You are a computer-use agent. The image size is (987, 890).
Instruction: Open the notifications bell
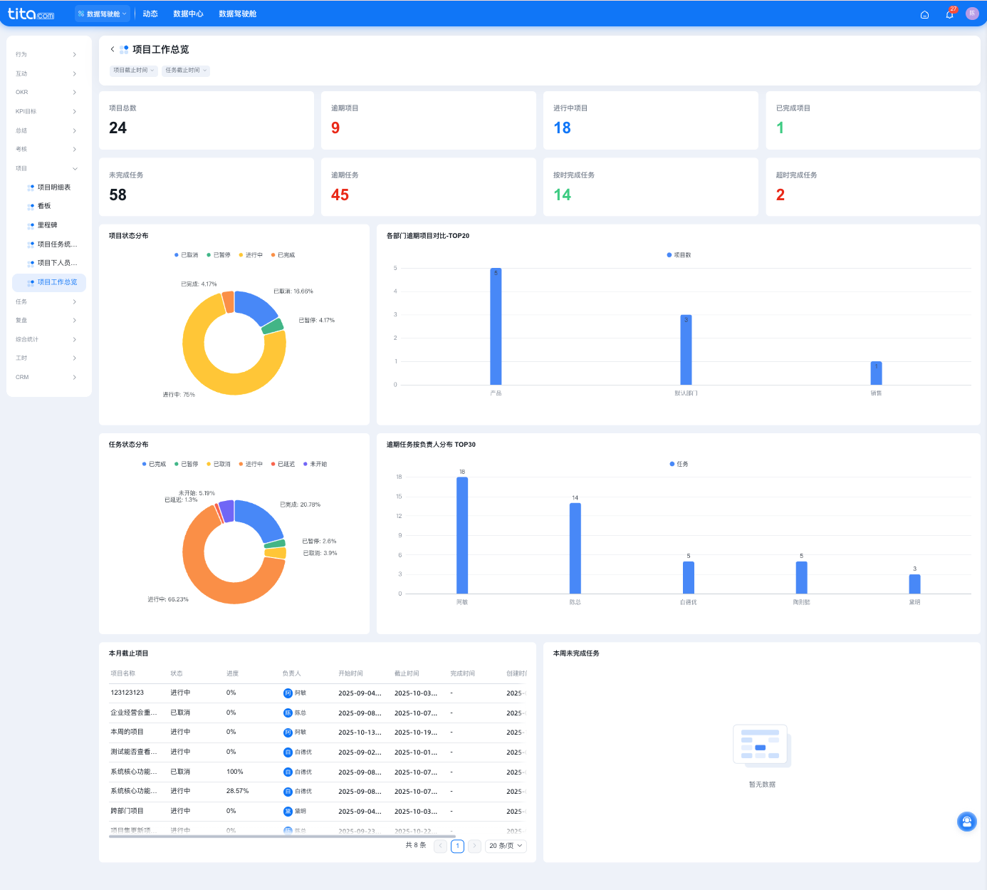(x=949, y=14)
